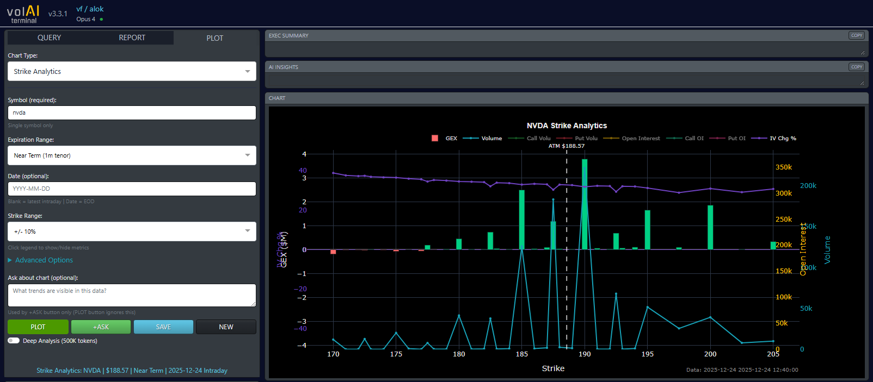Focus the Date optional input field
The image size is (873, 382).
132,189
